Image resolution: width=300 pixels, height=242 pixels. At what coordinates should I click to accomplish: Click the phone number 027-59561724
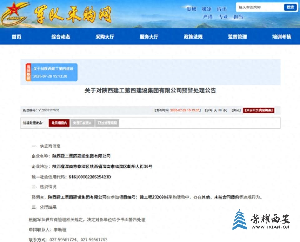63,240
